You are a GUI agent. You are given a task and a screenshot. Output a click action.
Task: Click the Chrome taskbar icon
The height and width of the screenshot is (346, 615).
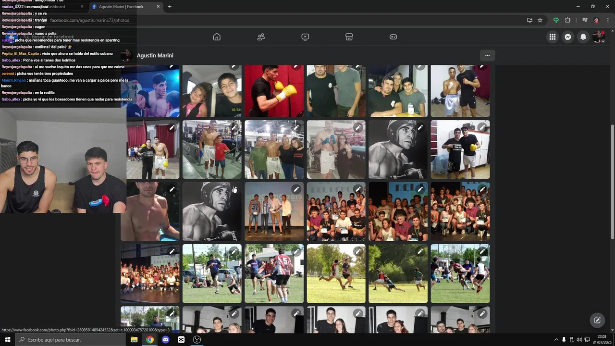click(x=150, y=340)
